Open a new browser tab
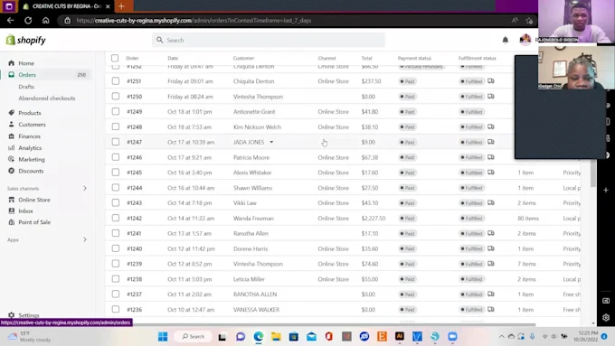The height and width of the screenshot is (346, 615). [121, 6]
